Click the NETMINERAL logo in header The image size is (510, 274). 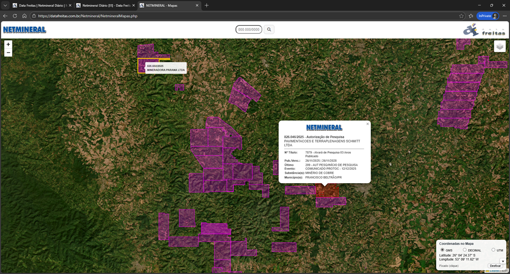(24, 30)
